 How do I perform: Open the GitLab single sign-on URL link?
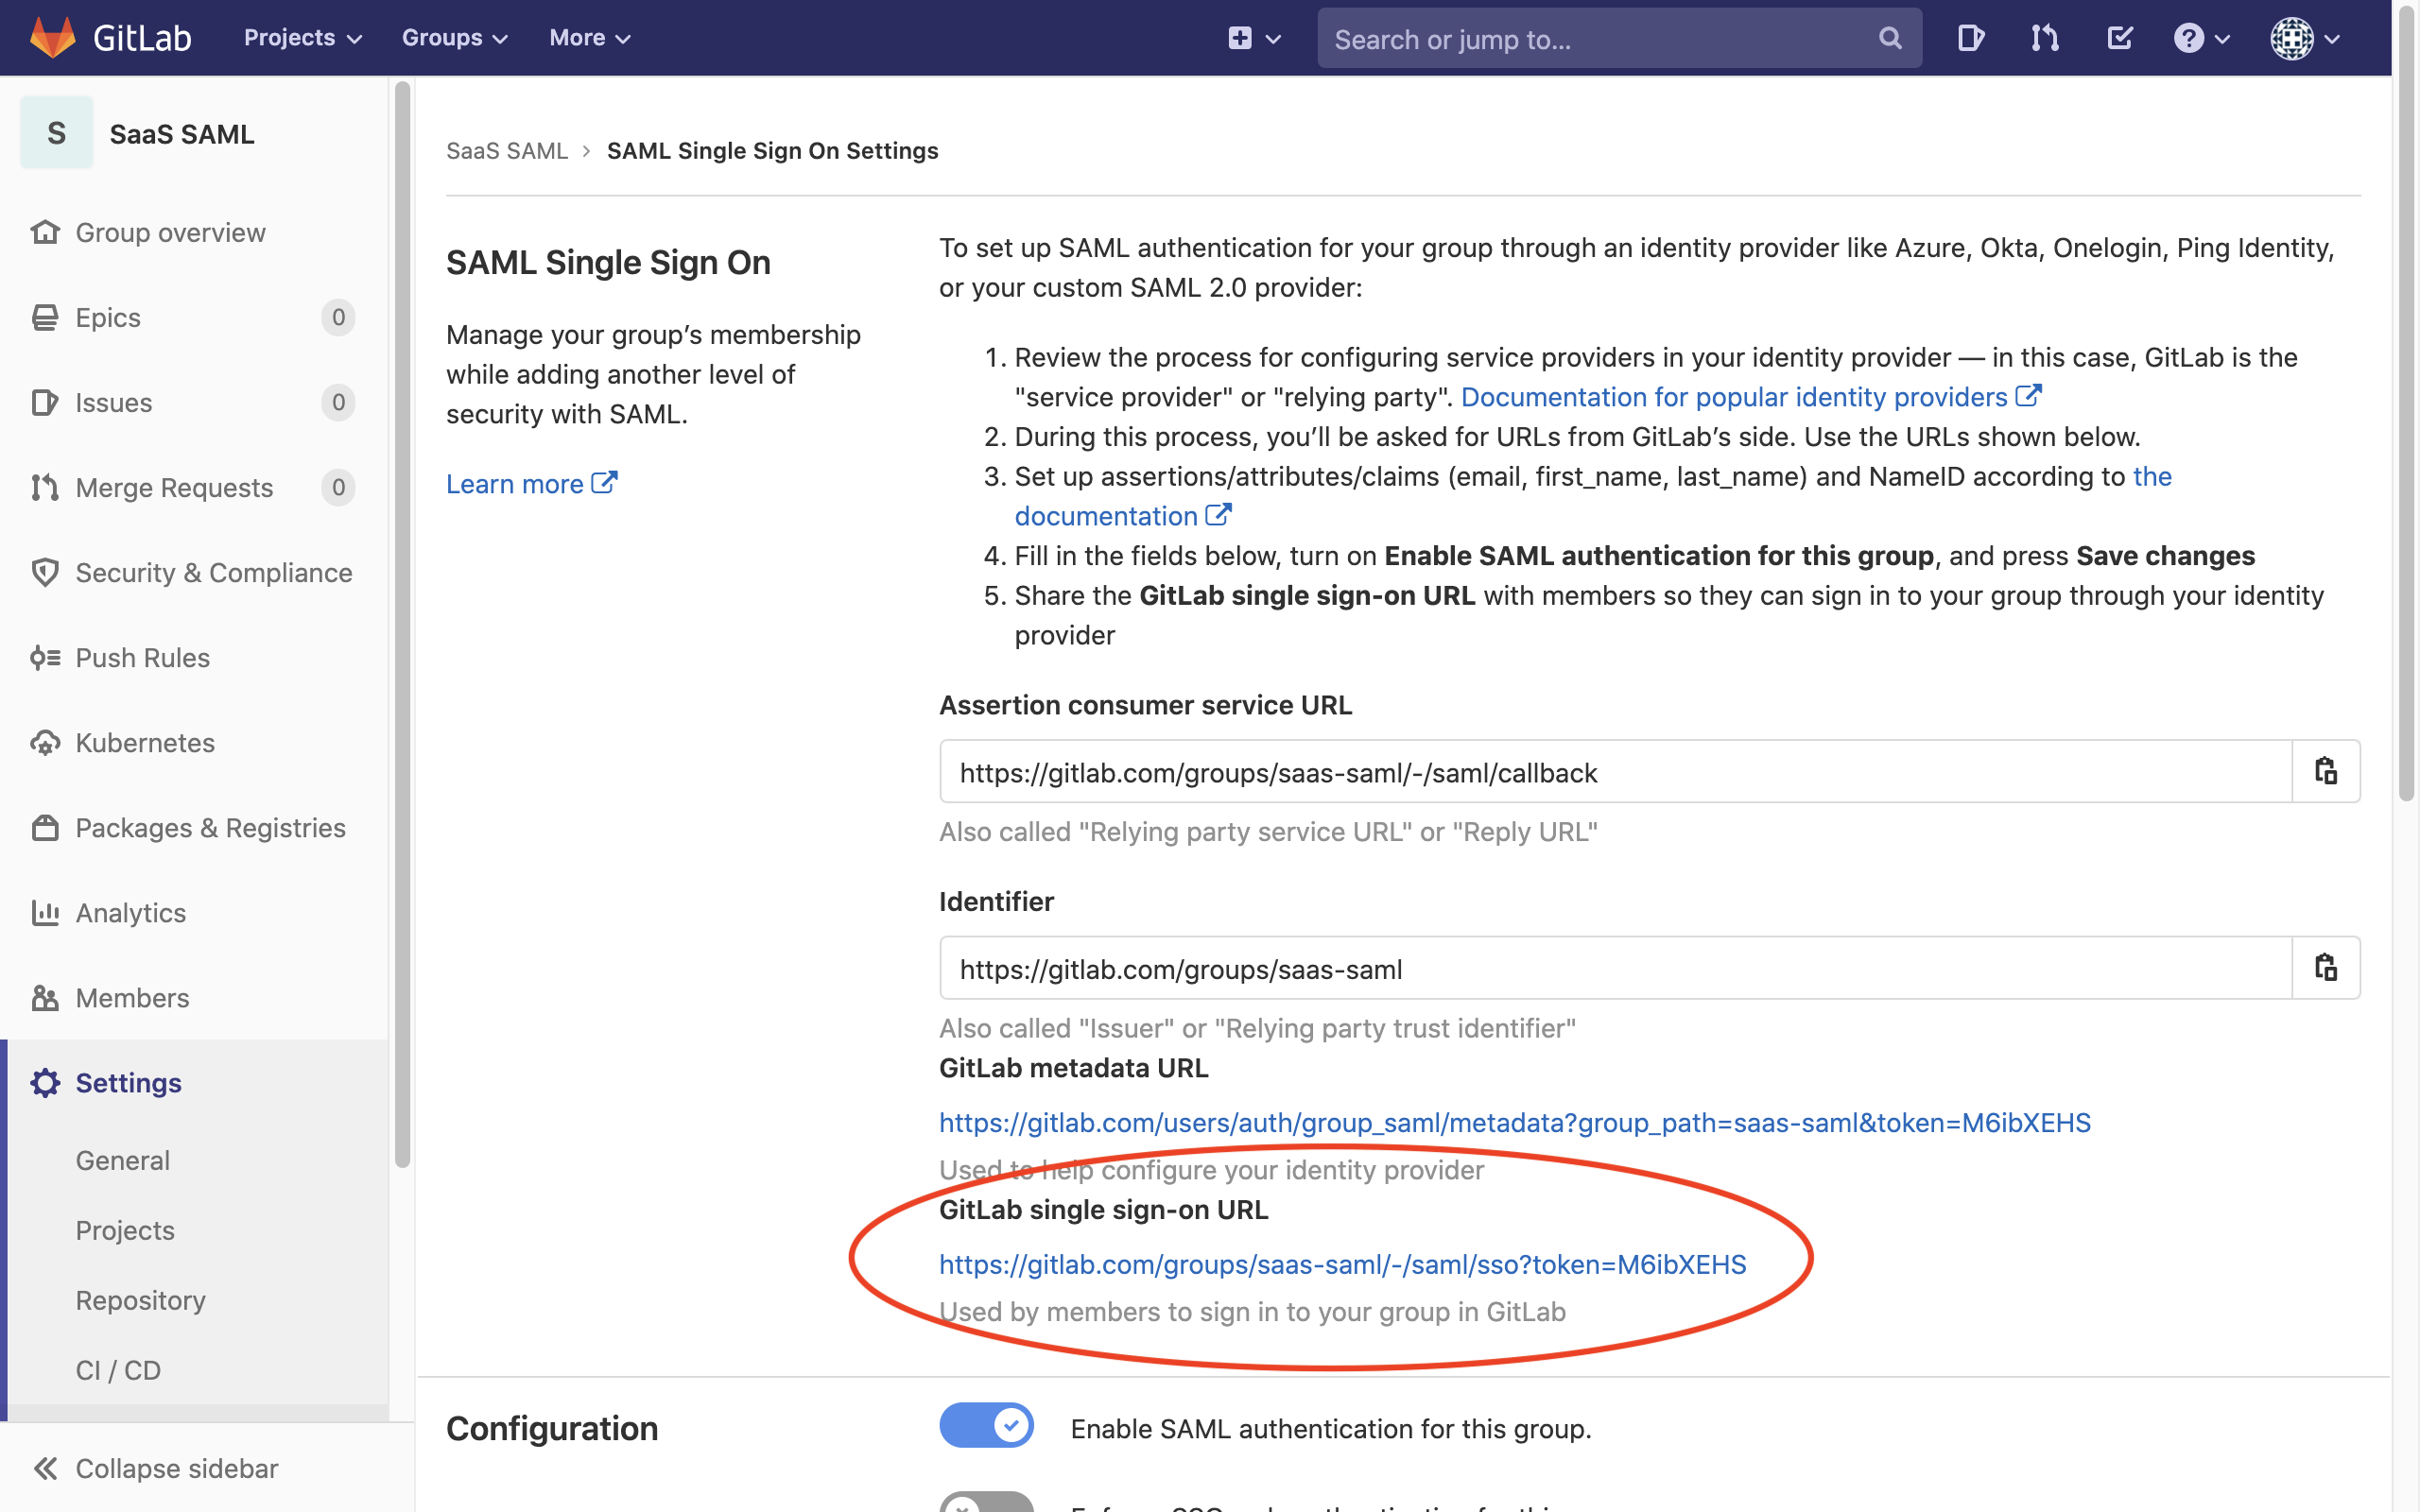[x=1342, y=1265]
